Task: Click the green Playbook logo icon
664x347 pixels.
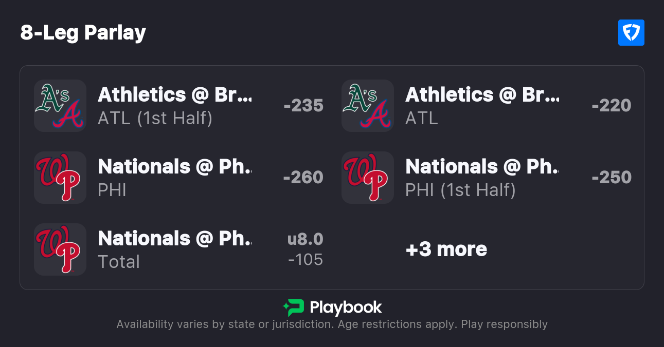Action: coord(294,307)
